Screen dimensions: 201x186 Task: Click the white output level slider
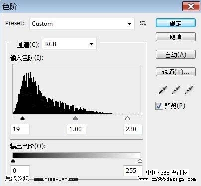140,161
